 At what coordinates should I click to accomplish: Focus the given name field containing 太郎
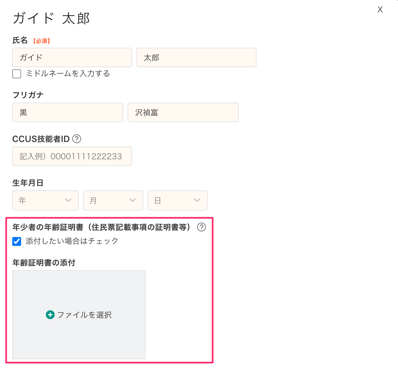pos(196,57)
